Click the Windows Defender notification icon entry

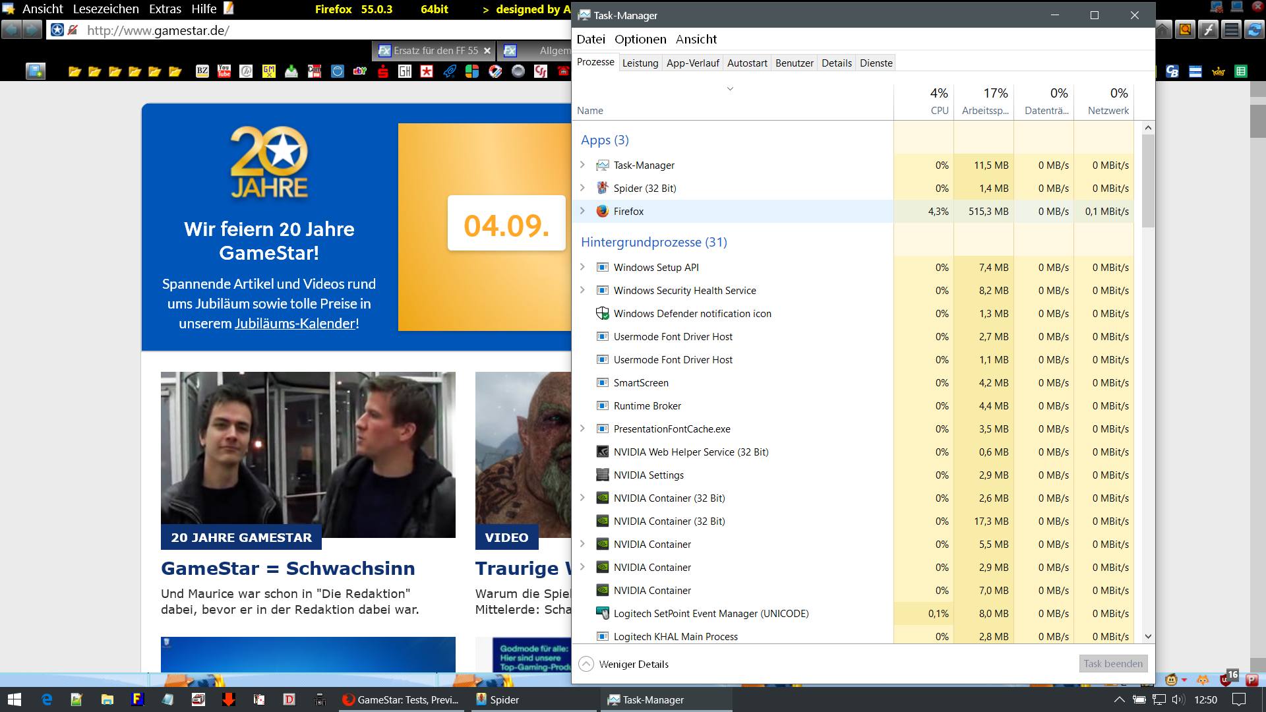tap(692, 314)
